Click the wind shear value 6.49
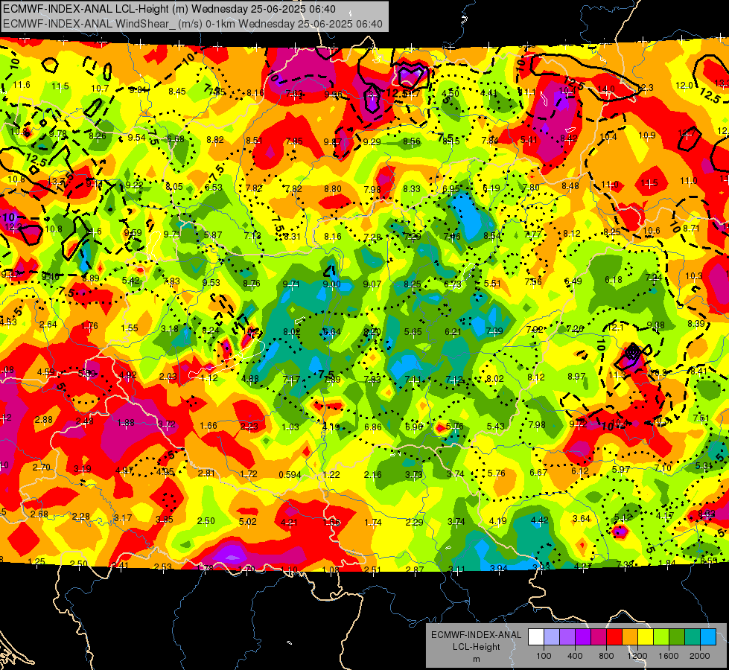Image resolution: width=729 pixels, height=670 pixels. 573,281
